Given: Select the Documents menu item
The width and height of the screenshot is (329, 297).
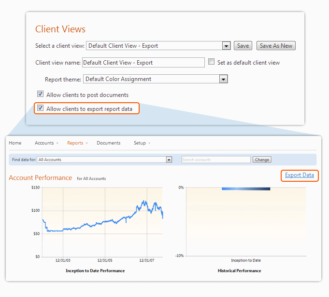Looking at the screenshot, I should 108,143.
